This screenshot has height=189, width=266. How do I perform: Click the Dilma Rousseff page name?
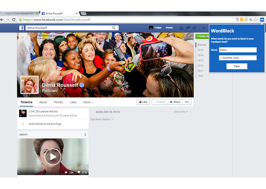tap(60, 85)
